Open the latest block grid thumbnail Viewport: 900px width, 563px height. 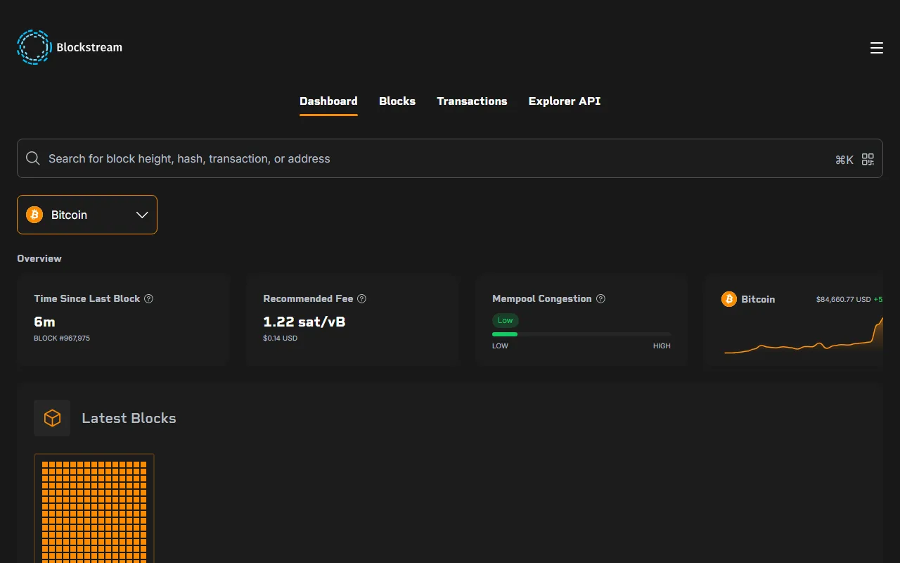94,508
